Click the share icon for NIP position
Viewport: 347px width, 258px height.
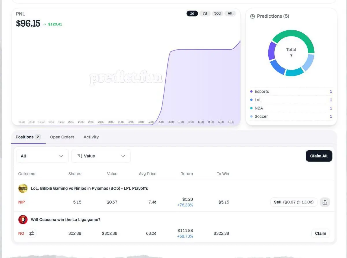(x=325, y=202)
